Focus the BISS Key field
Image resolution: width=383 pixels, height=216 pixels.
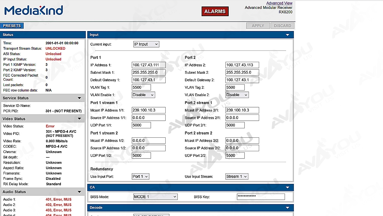tap(261, 197)
